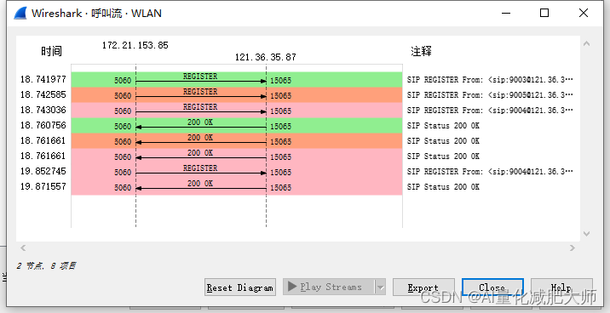Image resolution: width=610 pixels, height=313 pixels.
Task: Click the SIP Status 200 OK comment at 19.871557
Action: pos(443,187)
